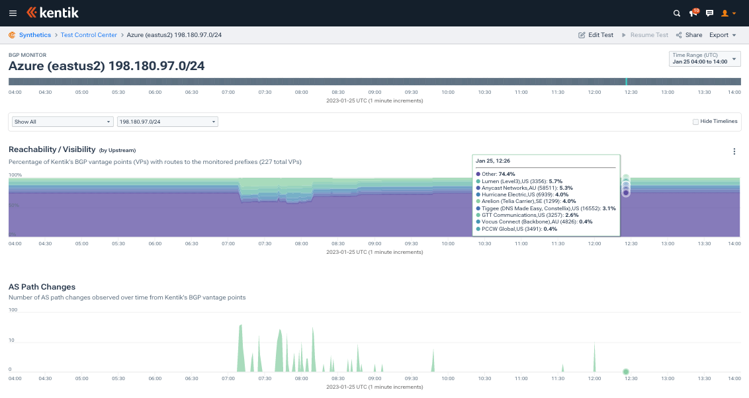
Task: Go to Test Control Center breadcrumb
Action: 89,35
